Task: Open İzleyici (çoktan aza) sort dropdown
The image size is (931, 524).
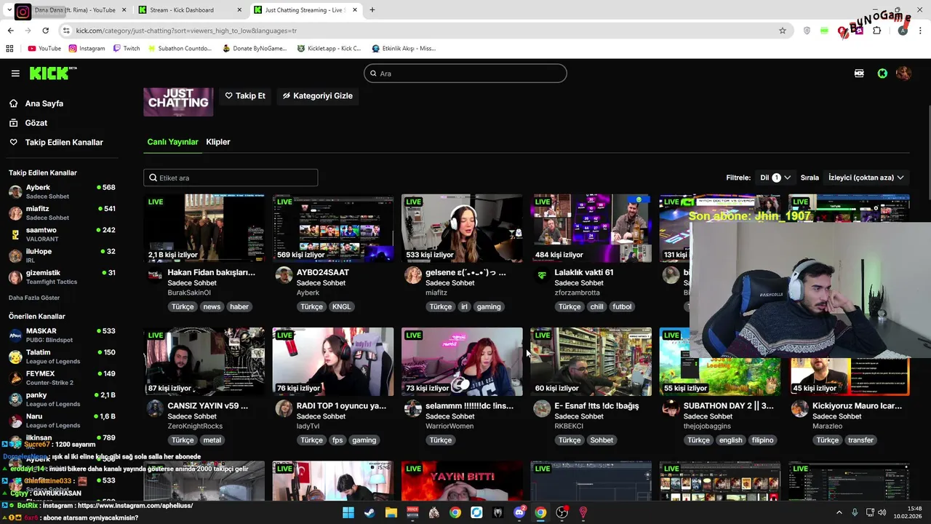Action: pyautogui.click(x=866, y=178)
